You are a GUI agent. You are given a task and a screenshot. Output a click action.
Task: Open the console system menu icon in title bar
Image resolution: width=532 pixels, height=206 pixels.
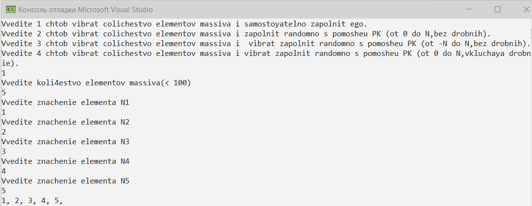11,9
